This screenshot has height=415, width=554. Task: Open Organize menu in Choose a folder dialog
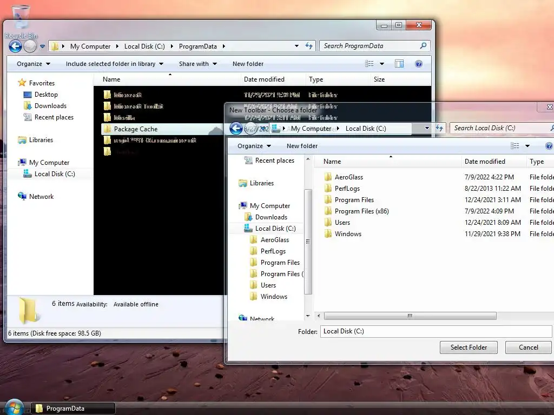254,146
